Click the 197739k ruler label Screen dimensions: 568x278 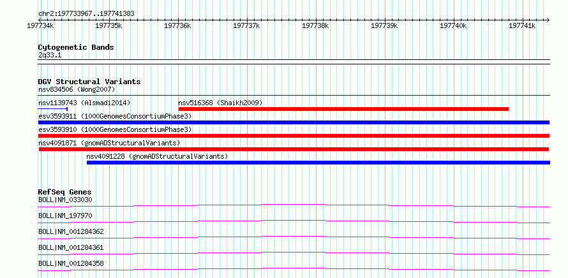click(384, 26)
